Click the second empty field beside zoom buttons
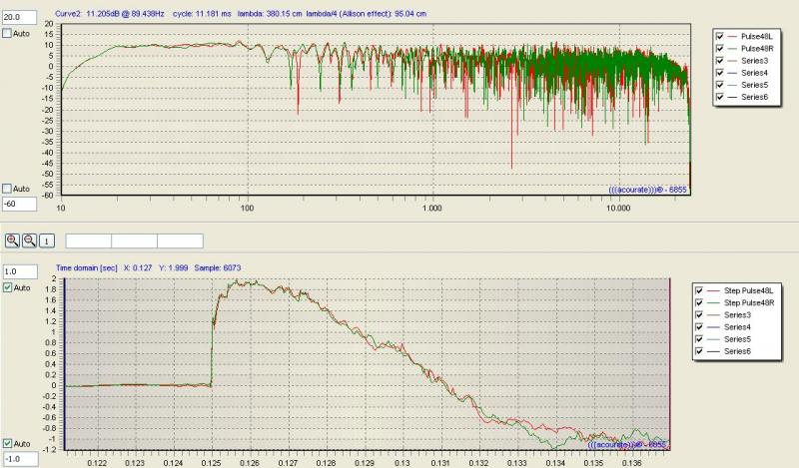This screenshot has height=468, width=799. pyautogui.click(x=134, y=240)
